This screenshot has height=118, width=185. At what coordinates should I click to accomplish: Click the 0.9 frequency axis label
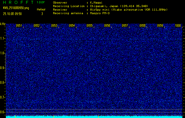click(3, 68)
